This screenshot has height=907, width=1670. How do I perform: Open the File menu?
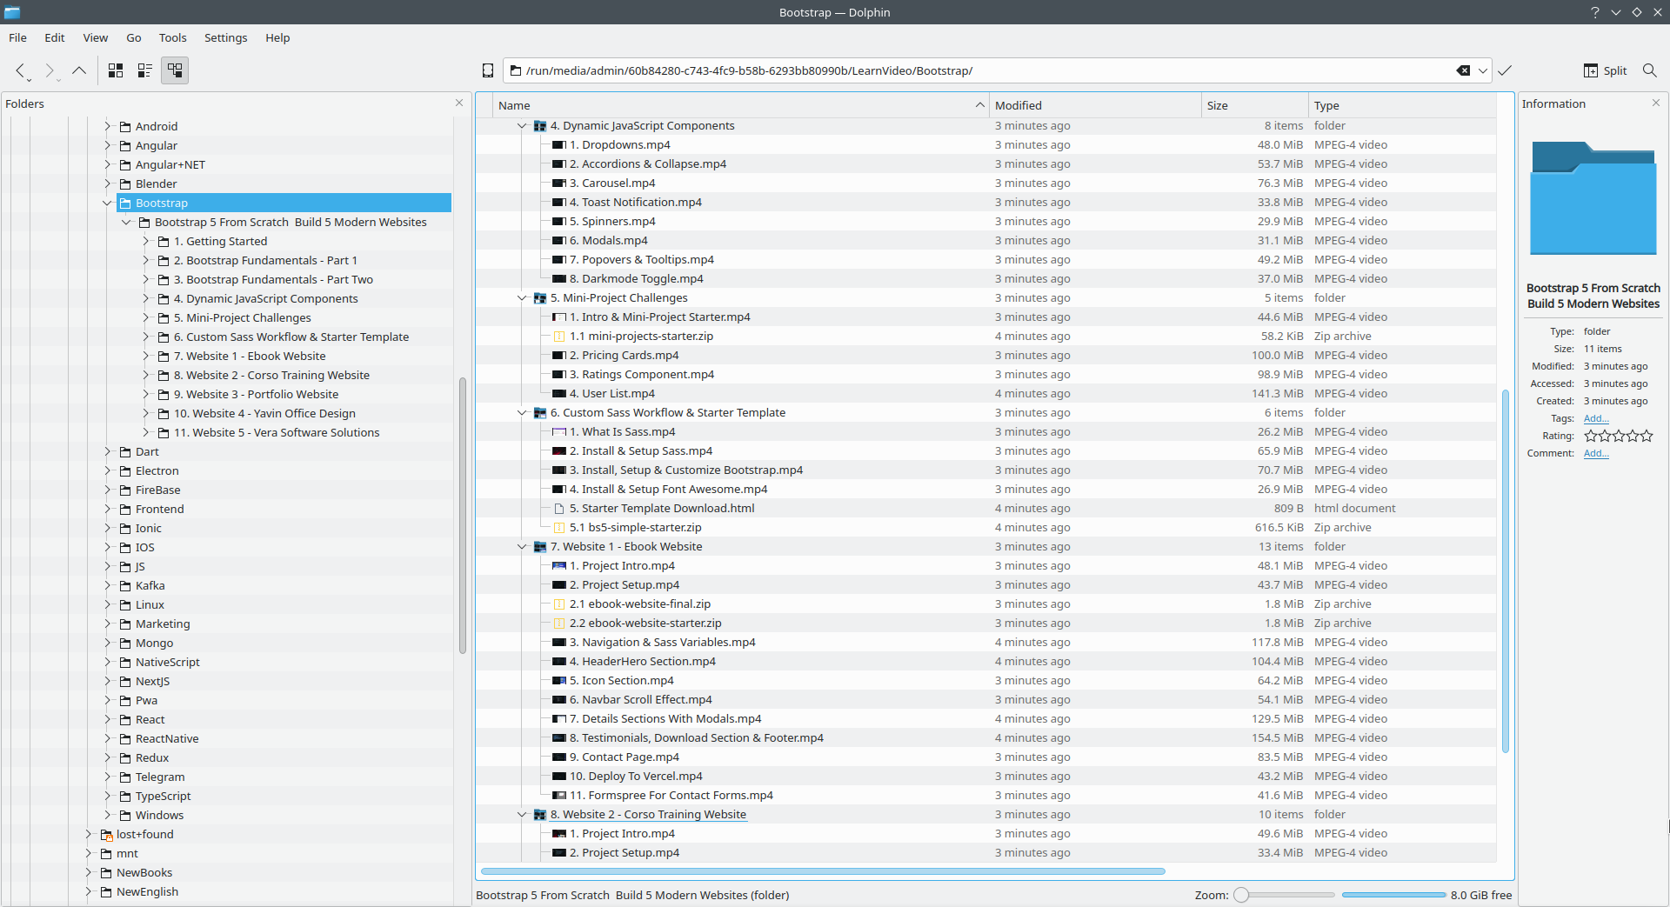(x=17, y=37)
